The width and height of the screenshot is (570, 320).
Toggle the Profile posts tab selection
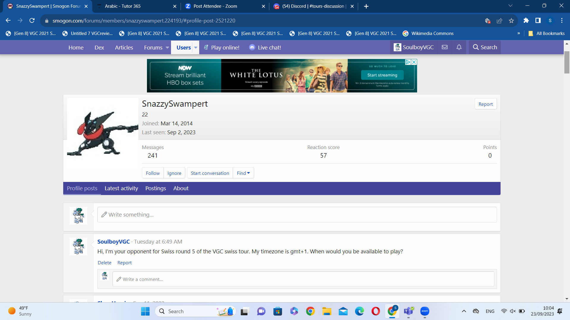(82, 188)
